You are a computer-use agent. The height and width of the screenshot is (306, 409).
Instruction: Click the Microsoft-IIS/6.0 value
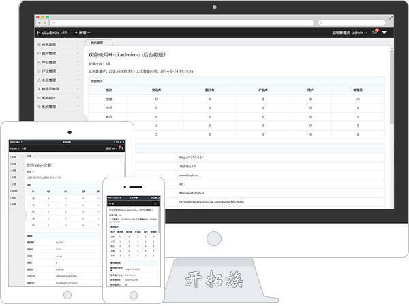[x=192, y=193]
